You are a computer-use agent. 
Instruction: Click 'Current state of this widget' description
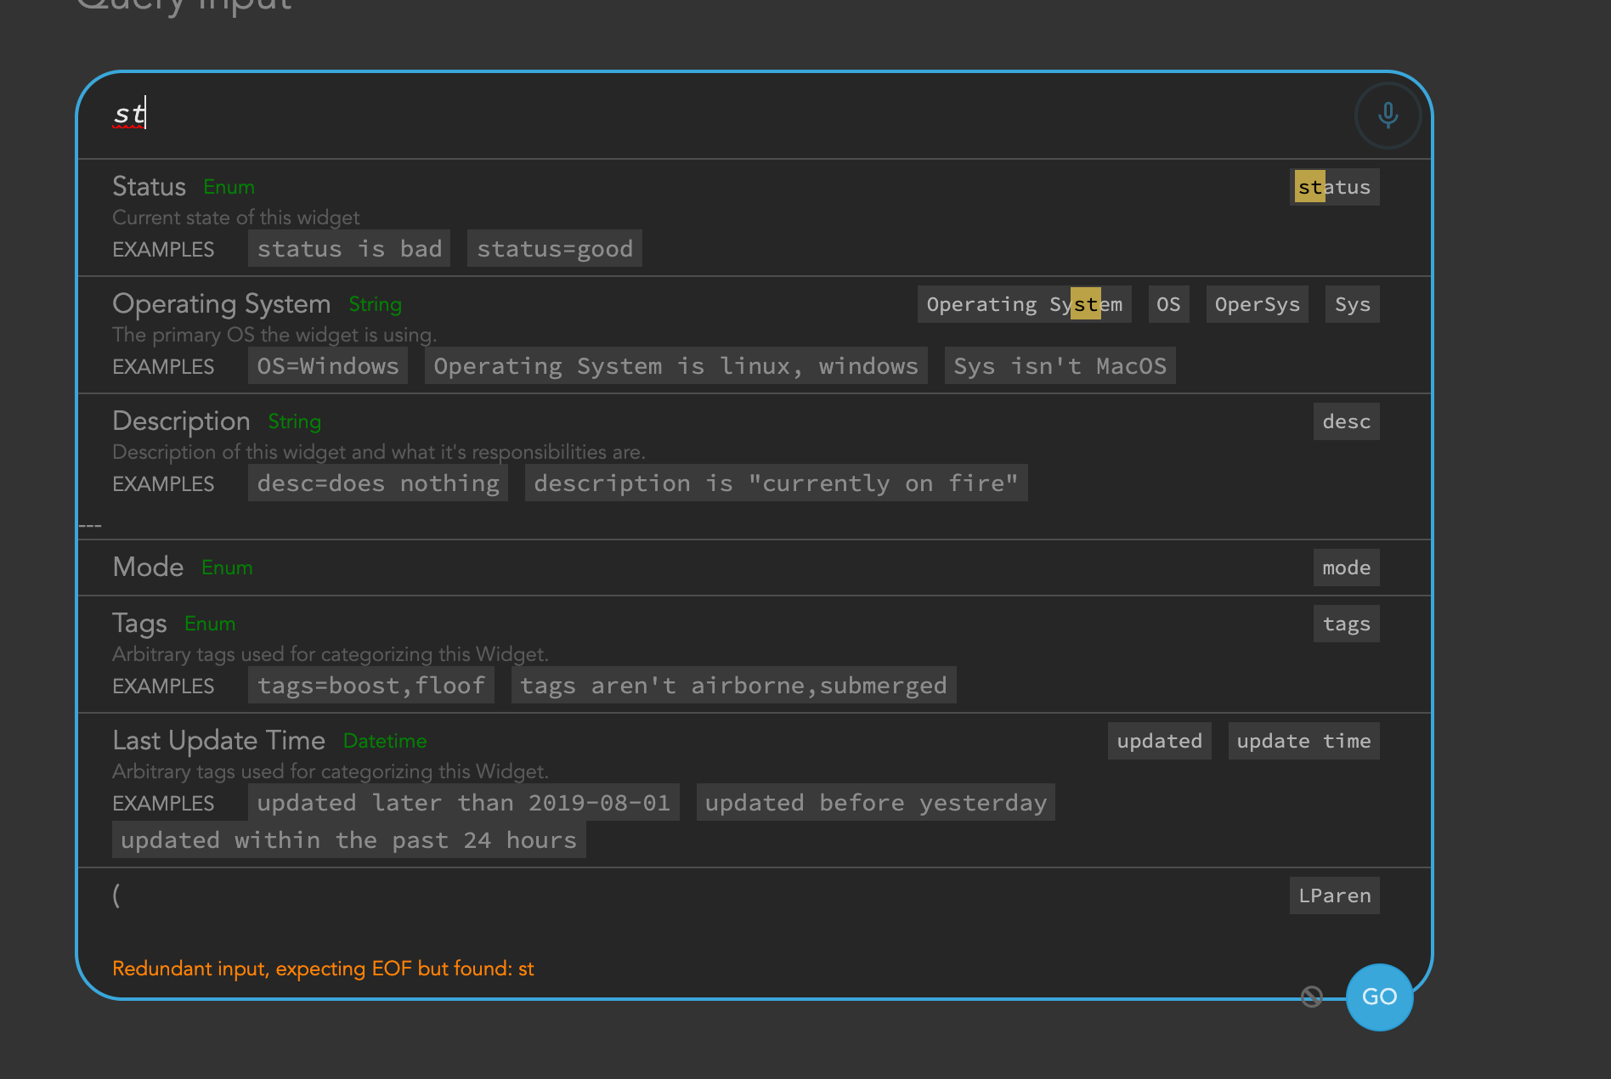click(235, 217)
